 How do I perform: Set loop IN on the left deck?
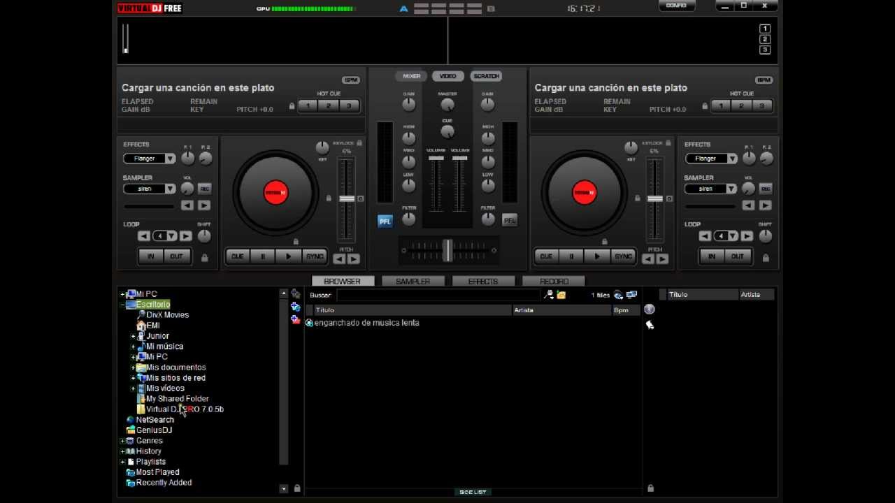point(150,256)
